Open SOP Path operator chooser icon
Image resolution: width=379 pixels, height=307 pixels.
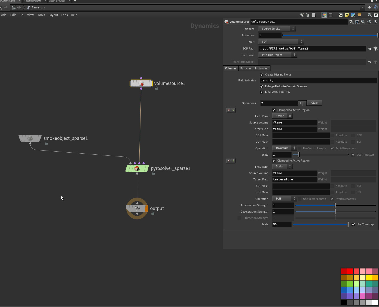tap(375, 48)
